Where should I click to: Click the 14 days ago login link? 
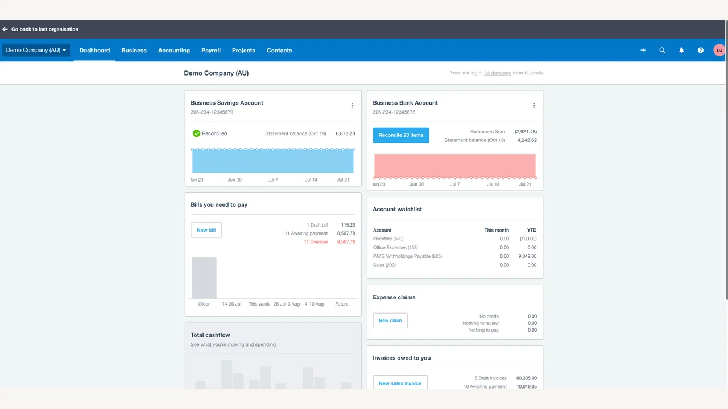point(498,73)
